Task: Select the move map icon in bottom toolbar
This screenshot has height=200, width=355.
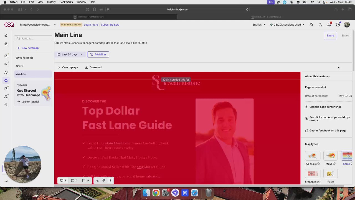Action: pyautogui.click(x=104, y=181)
